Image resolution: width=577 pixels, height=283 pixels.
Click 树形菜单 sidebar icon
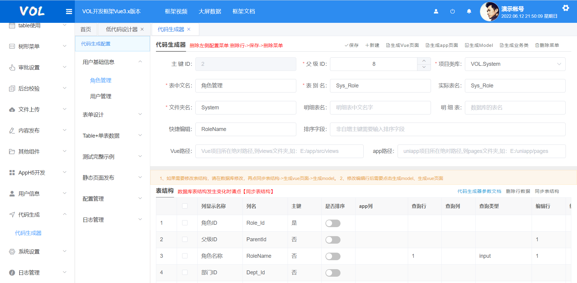click(12, 46)
